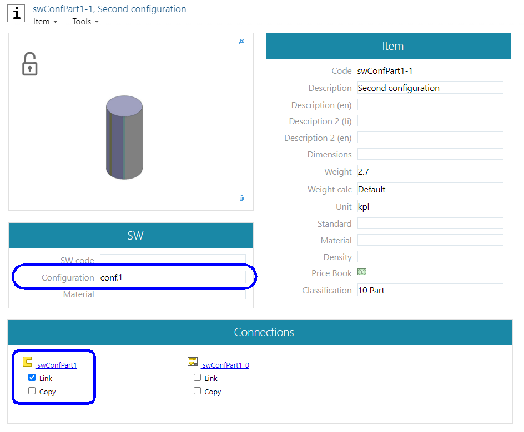Click the cylinder 3D preview thumbnail
Viewport: 524px width, 432px height.
click(x=124, y=137)
